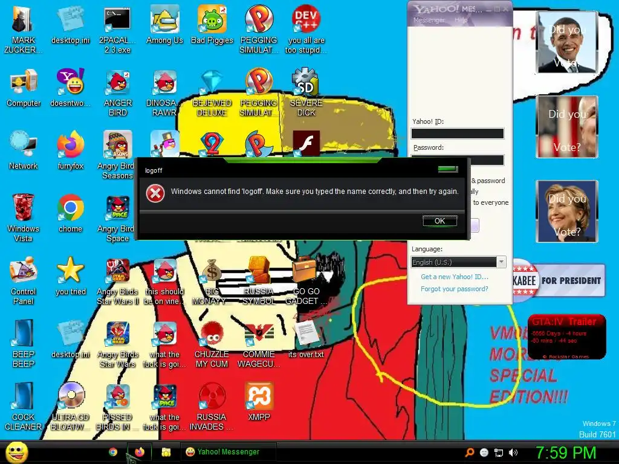Click the Forgot your password? link
This screenshot has height=464, width=619.
click(x=455, y=289)
